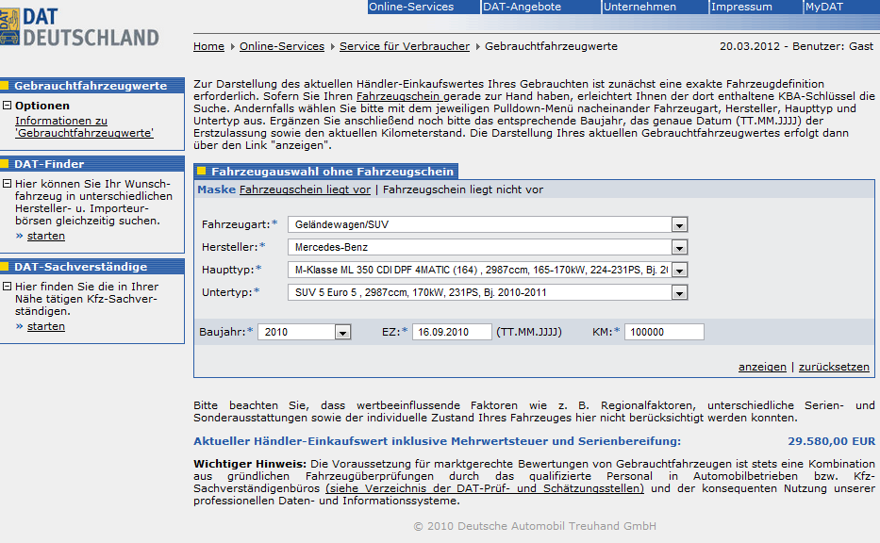Open the Unternehmen menu

(655, 7)
